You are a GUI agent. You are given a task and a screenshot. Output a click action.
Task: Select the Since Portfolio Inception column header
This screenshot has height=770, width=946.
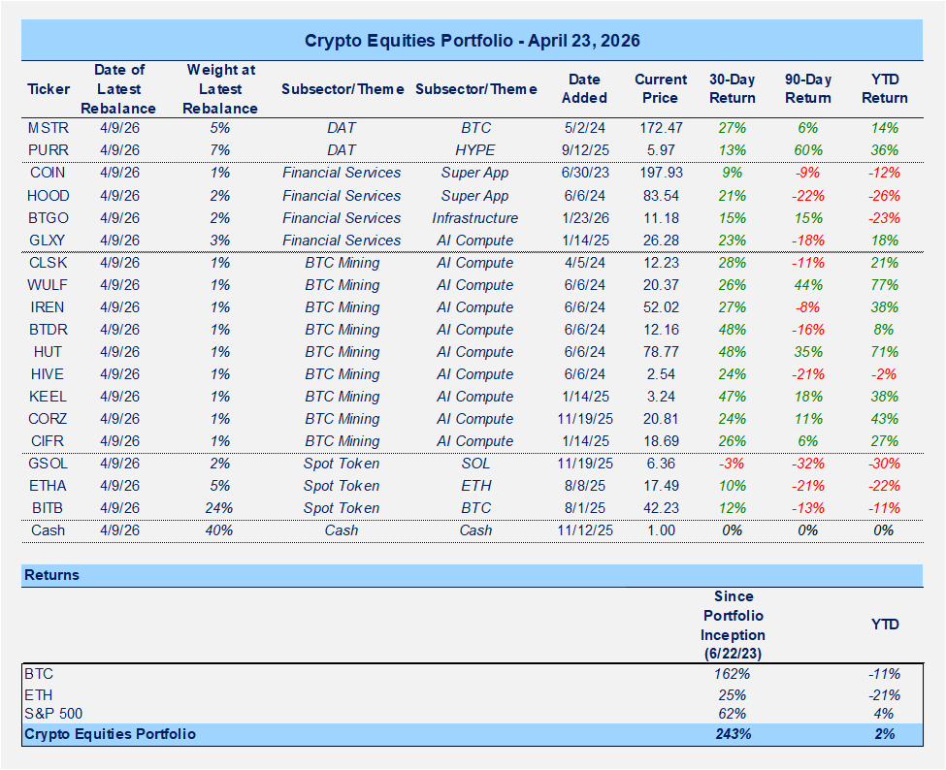[732, 626]
